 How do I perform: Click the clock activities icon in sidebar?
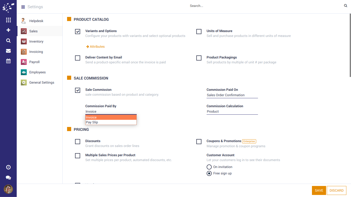coord(8,167)
